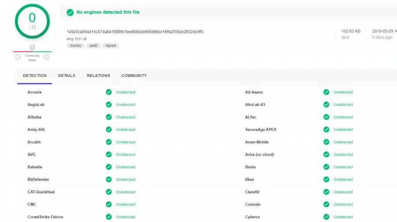This screenshot has width=397, height=222.
Task: Click the 'Undetected' result for Comodo
Action: [x=343, y=204]
